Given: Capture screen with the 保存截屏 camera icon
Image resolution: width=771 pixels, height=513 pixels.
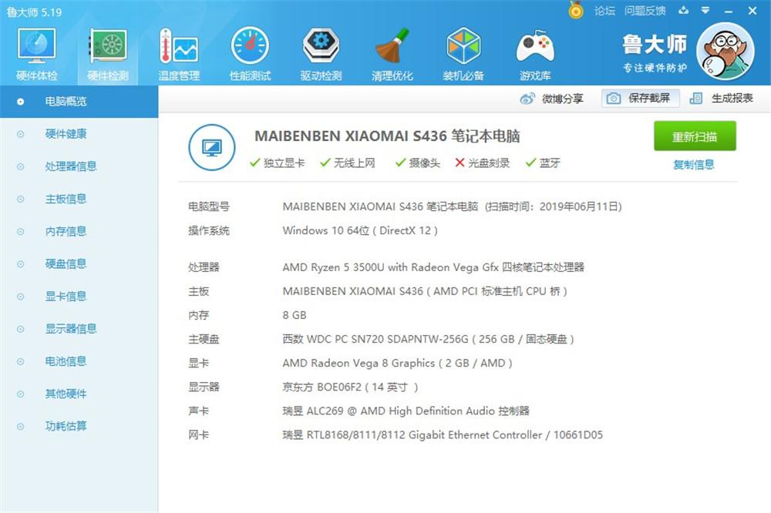Looking at the screenshot, I should (613, 99).
